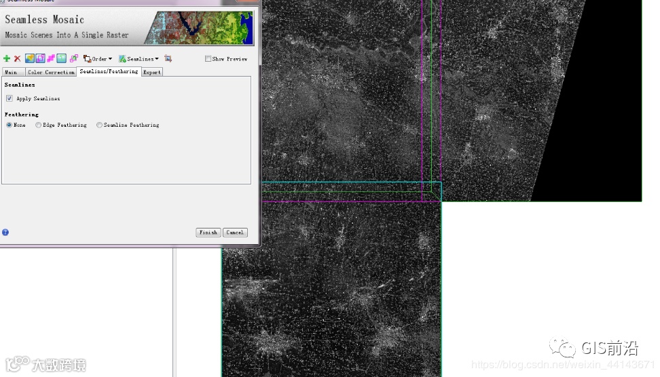Viewport: 660px width, 377px height.
Task: Open help with blue question icon
Action: (x=5, y=233)
